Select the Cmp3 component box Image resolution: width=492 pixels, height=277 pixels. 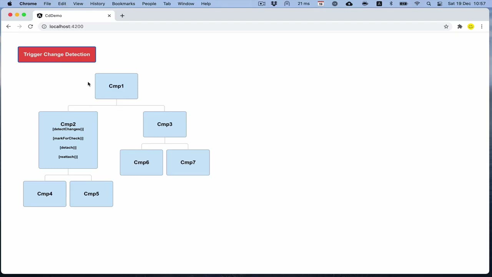(165, 124)
